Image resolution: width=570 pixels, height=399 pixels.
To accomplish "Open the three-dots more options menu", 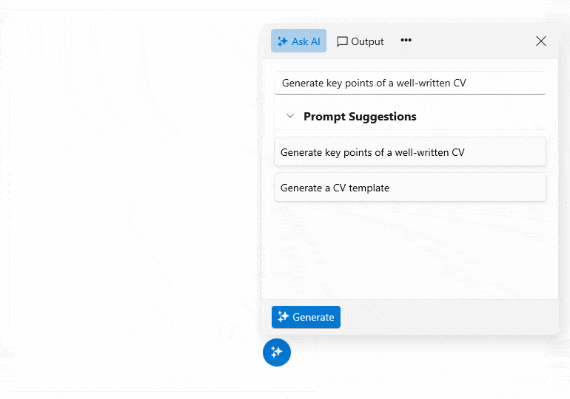I will coord(406,40).
